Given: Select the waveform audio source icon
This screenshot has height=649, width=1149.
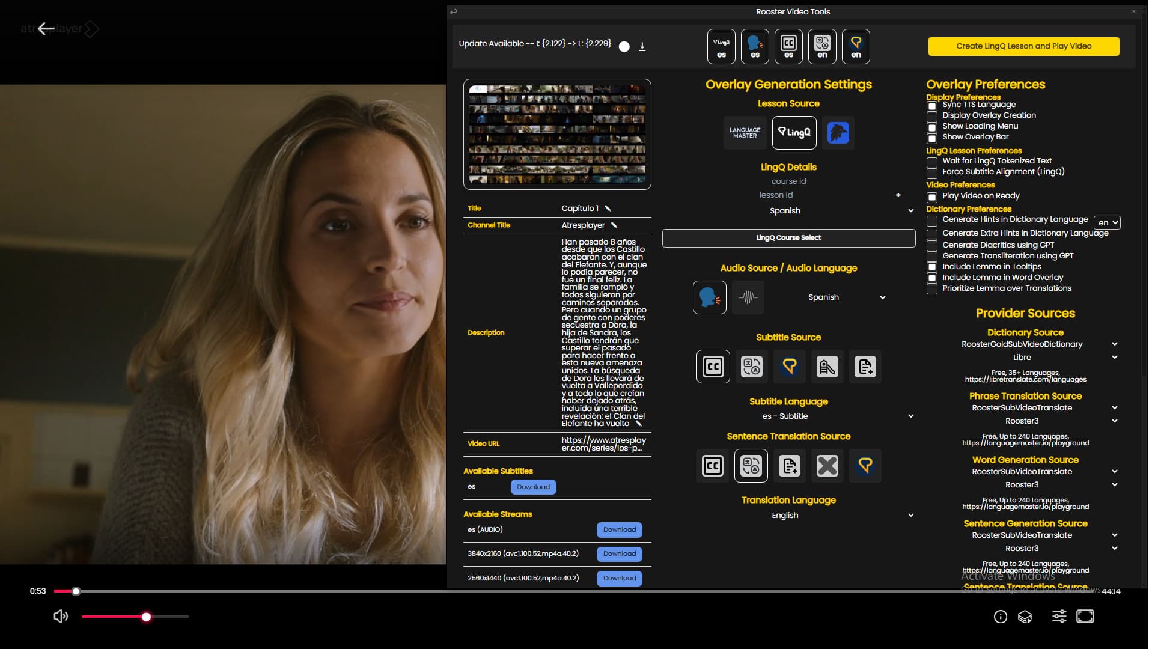Looking at the screenshot, I should [x=748, y=297].
